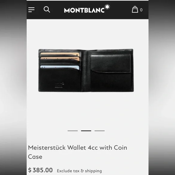Click the coin case flap on wallet image
Screen dimensions: 175x175
tap(110, 63)
